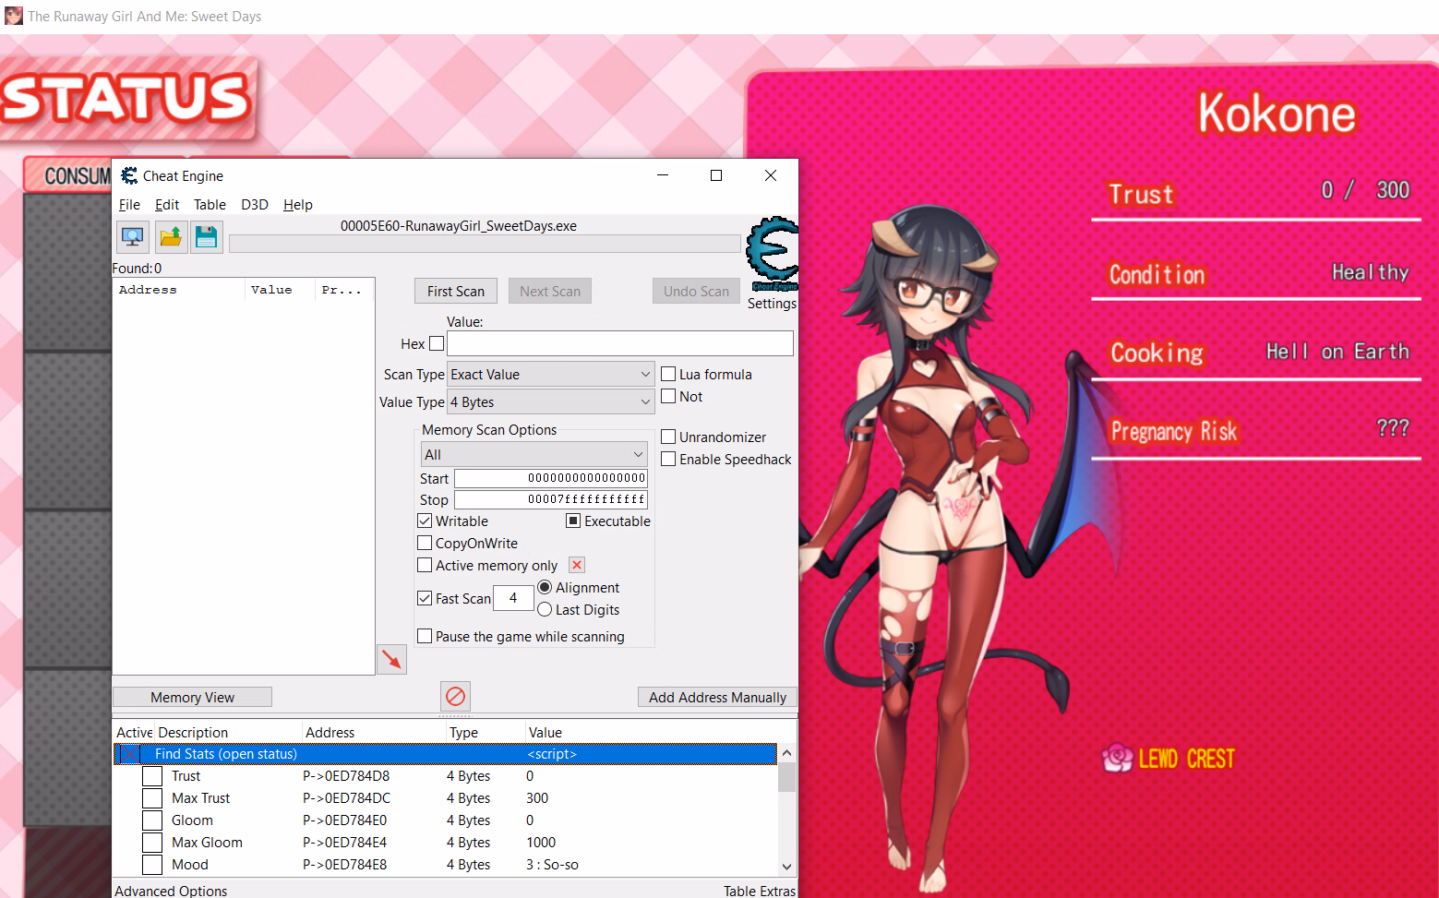Image resolution: width=1439 pixels, height=898 pixels.
Task: Click the red circle clear list icon
Action: pyautogui.click(x=455, y=696)
